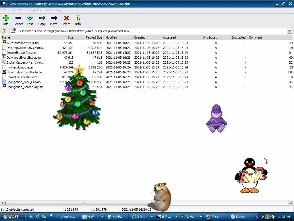Open the 5 7-... 7-Zip taskbar group

point(167,217)
